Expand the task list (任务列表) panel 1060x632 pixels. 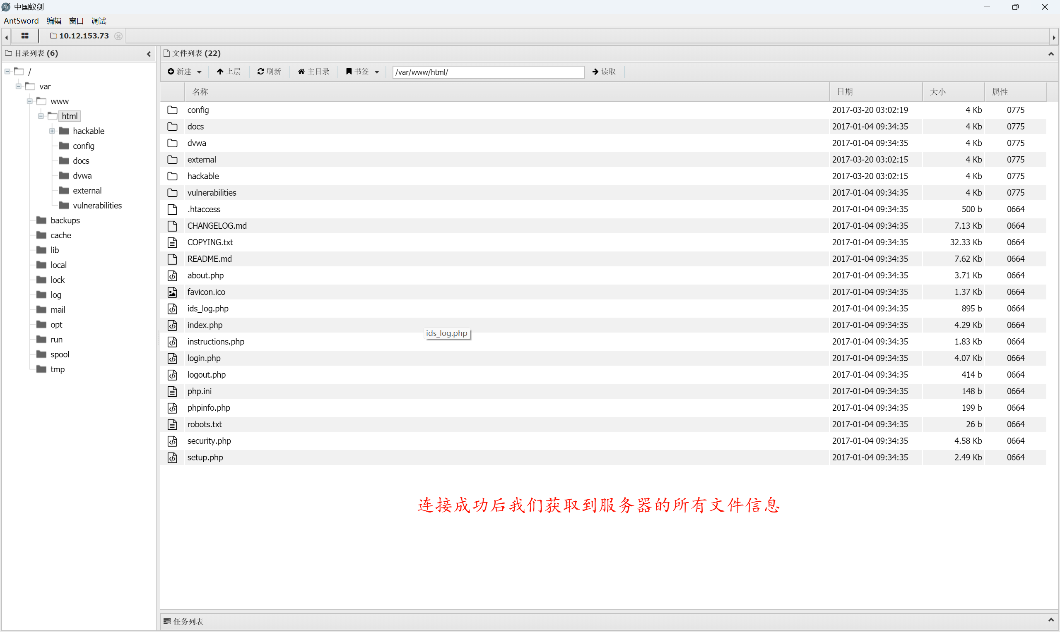point(1050,620)
